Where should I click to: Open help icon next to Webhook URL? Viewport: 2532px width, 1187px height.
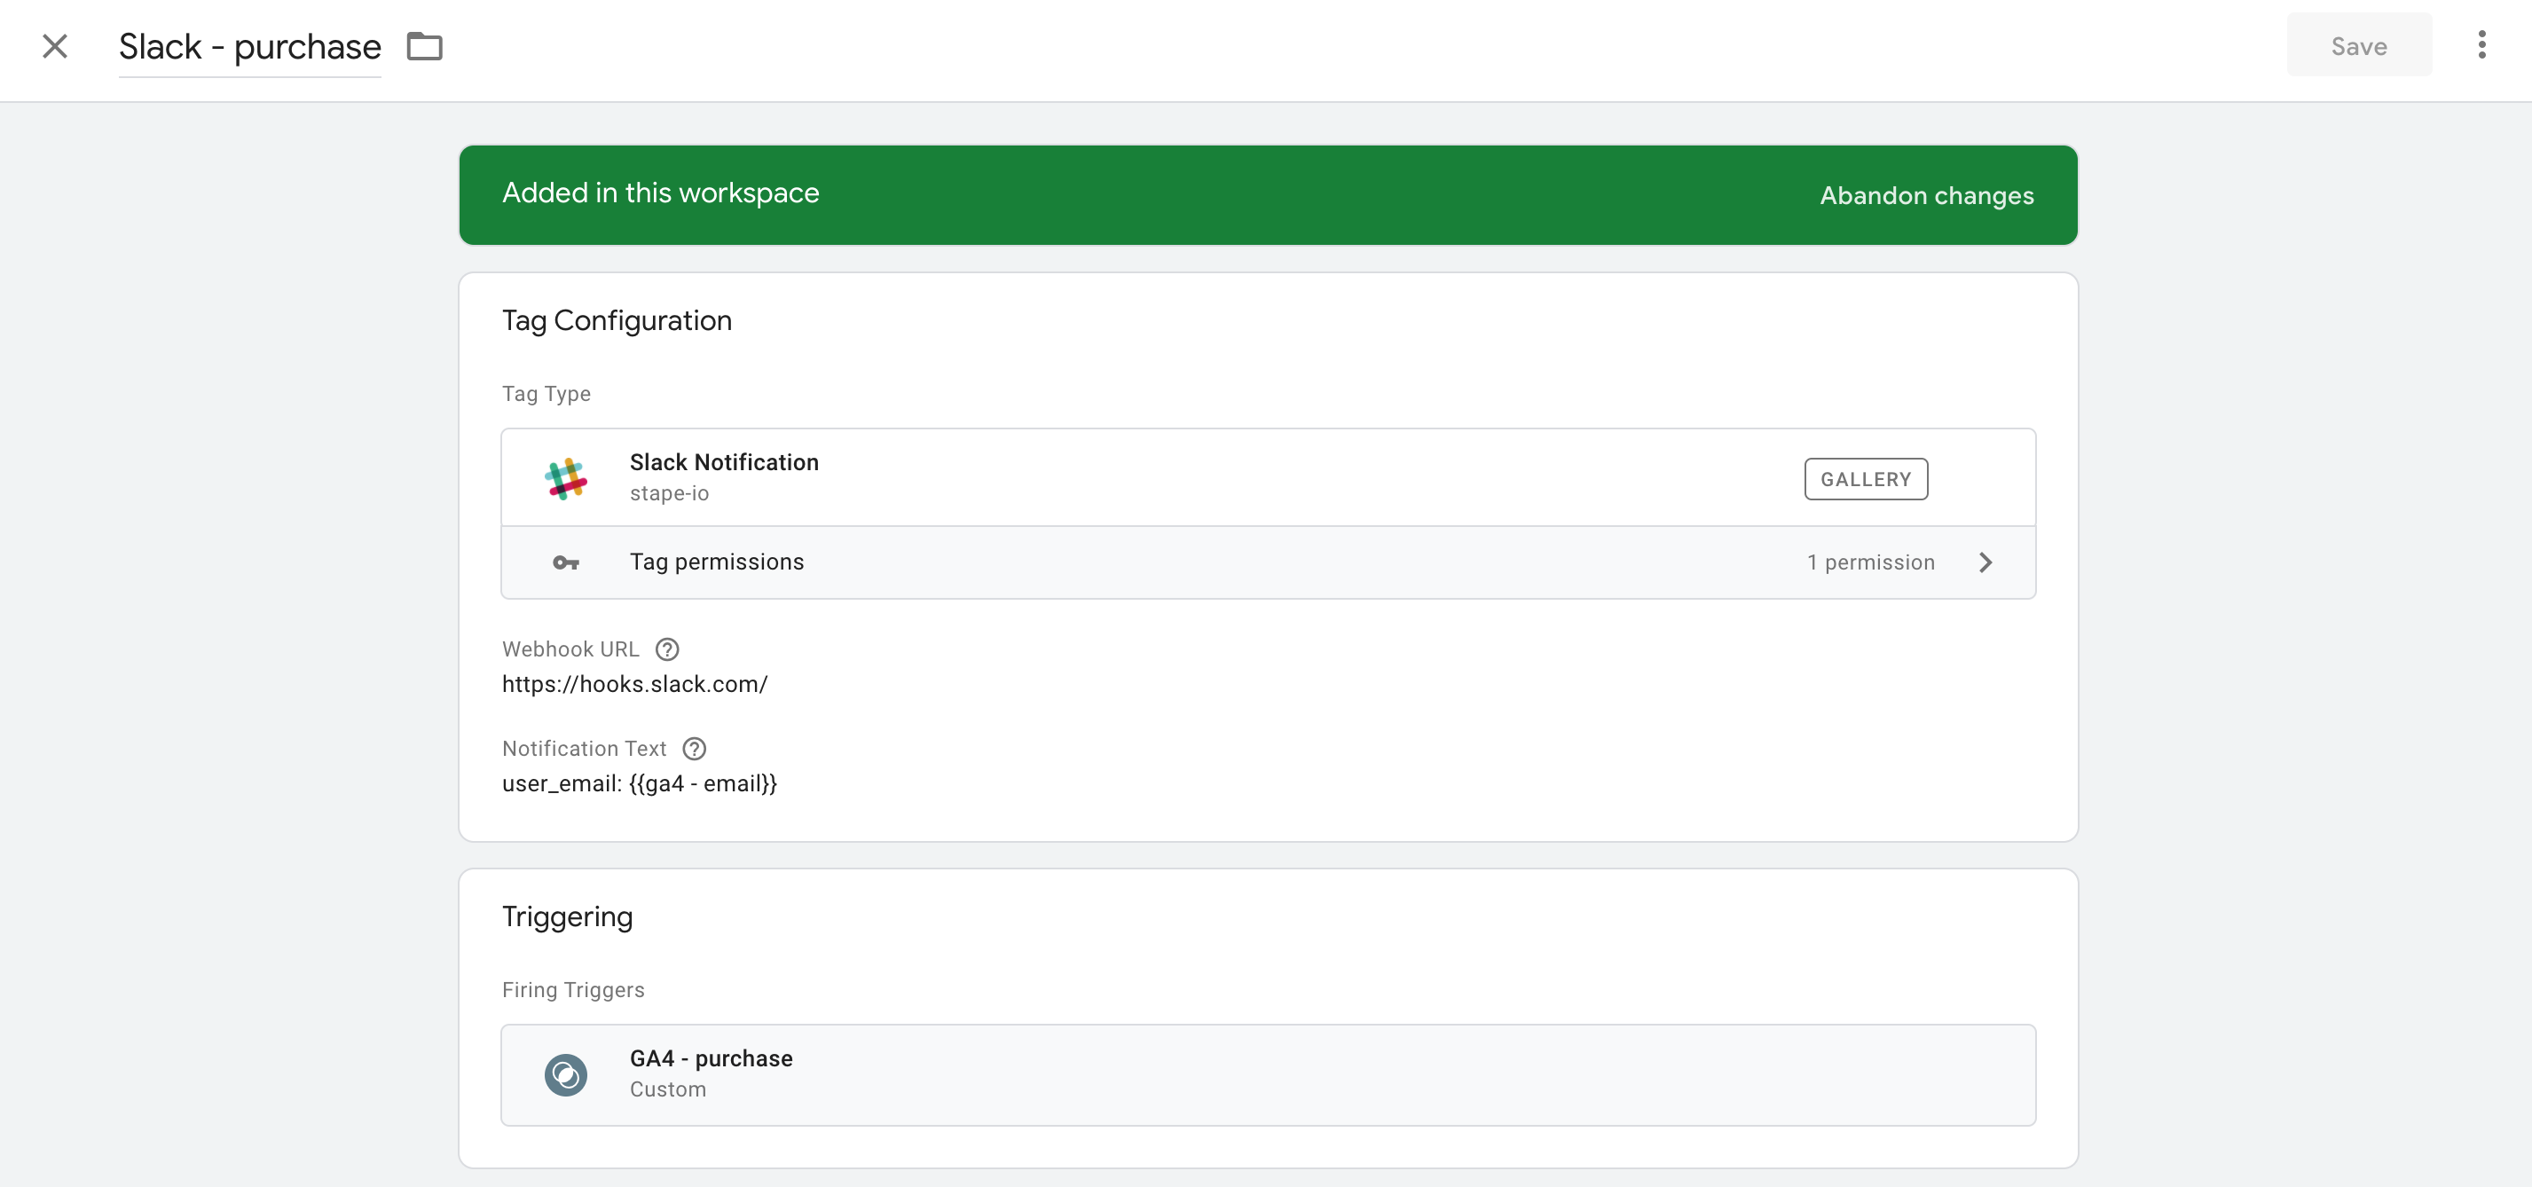[667, 649]
